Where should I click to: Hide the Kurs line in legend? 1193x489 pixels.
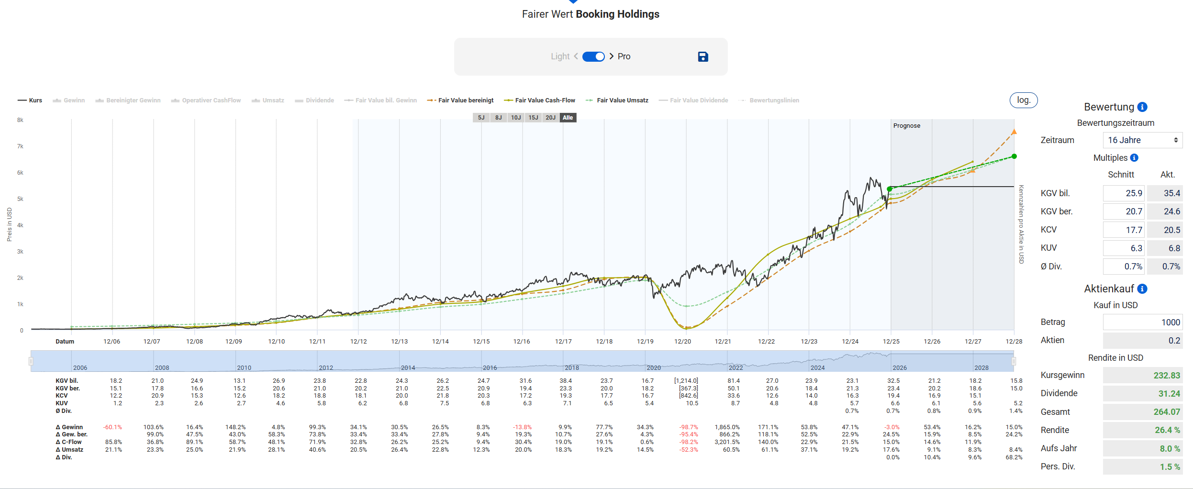[x=30, y=100]
